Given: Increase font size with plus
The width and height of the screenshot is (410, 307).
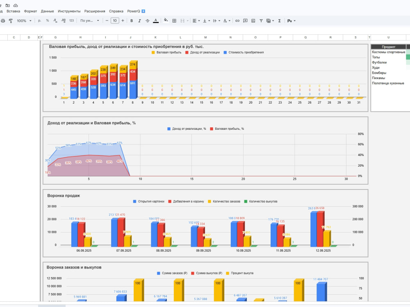Looking at the screenshot, I should click(x=123, y=20).
